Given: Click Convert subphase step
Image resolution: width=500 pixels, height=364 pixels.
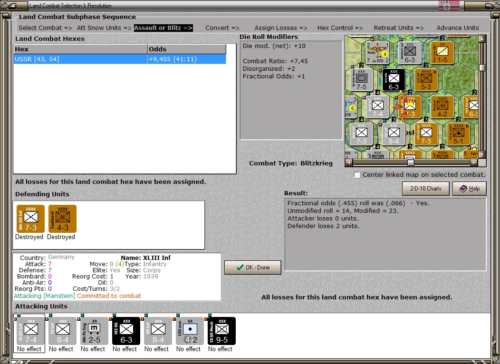Looking at the screenshot, I should point(222,28).
